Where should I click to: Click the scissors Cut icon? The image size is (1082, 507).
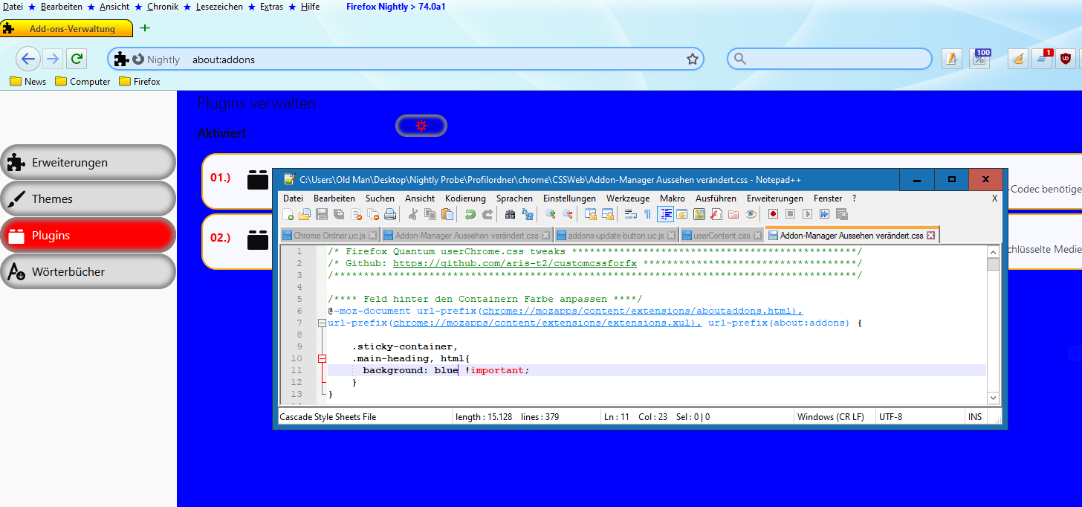[413, 214]
